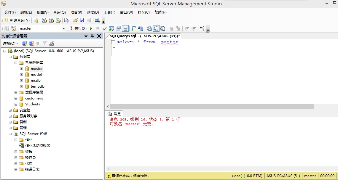This screenshot has width=338, height=180.
Task: Open the 查询(Q) menu
Action: point(60,12)
